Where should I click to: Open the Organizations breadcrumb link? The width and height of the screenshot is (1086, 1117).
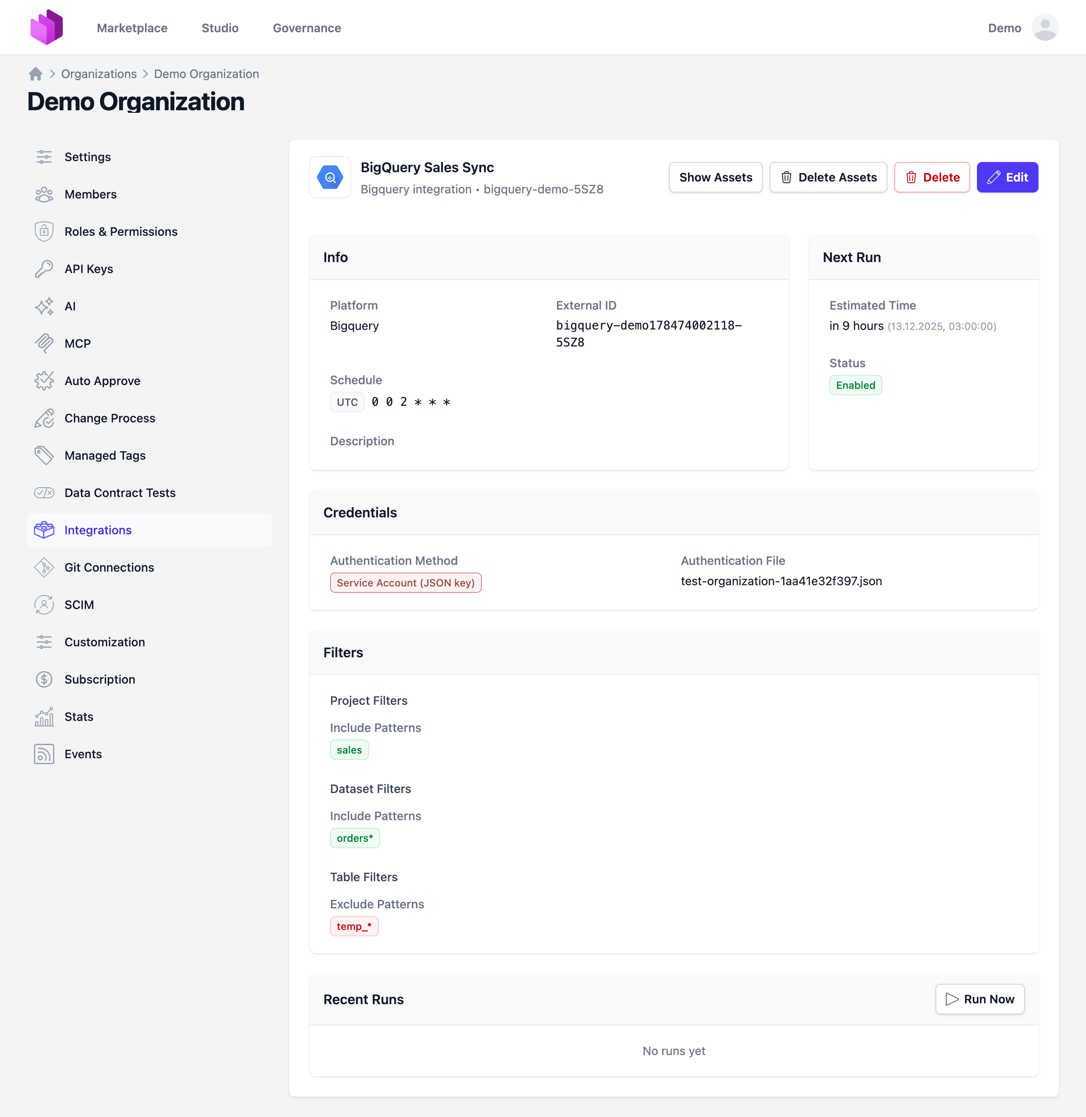[99, 73]
